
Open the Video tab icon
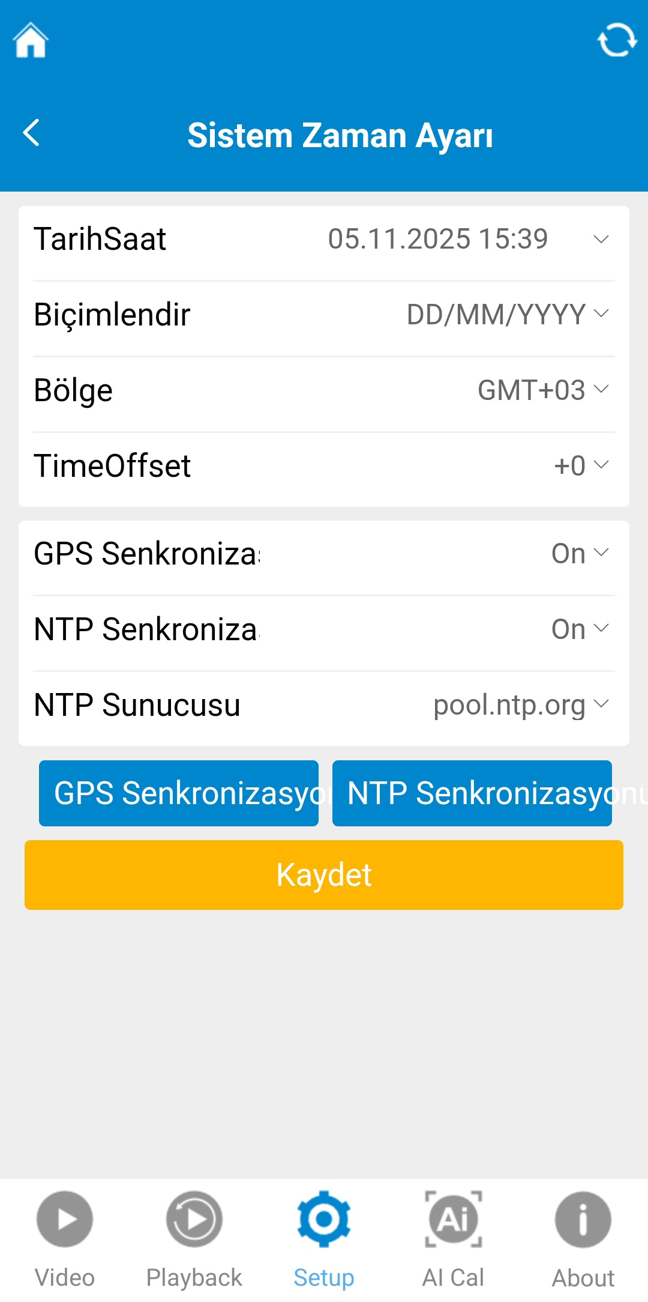point(65,1219)
